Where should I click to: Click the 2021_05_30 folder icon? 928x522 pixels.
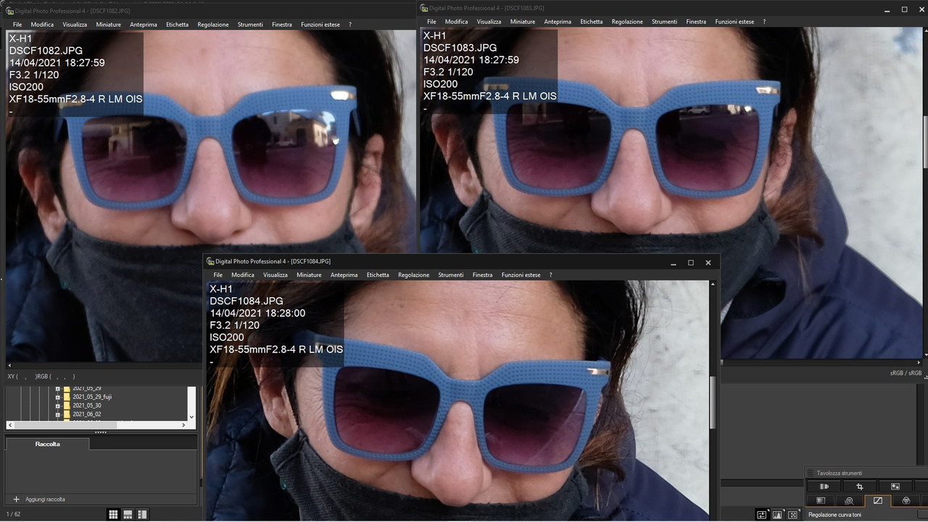coord(67,406)
